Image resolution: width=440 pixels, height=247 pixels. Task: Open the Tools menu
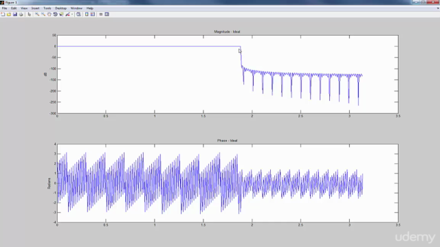(47, 8)
